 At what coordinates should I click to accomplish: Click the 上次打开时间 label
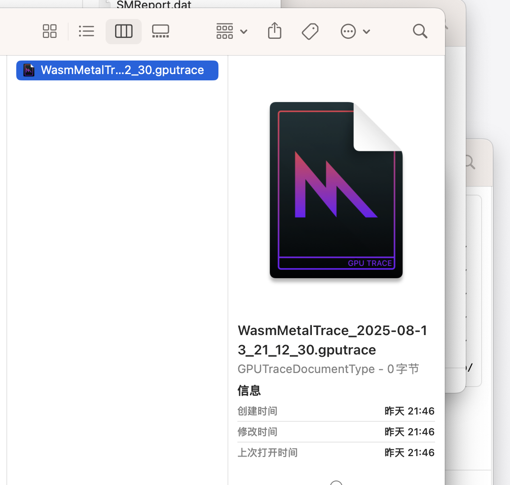point(267,453)
